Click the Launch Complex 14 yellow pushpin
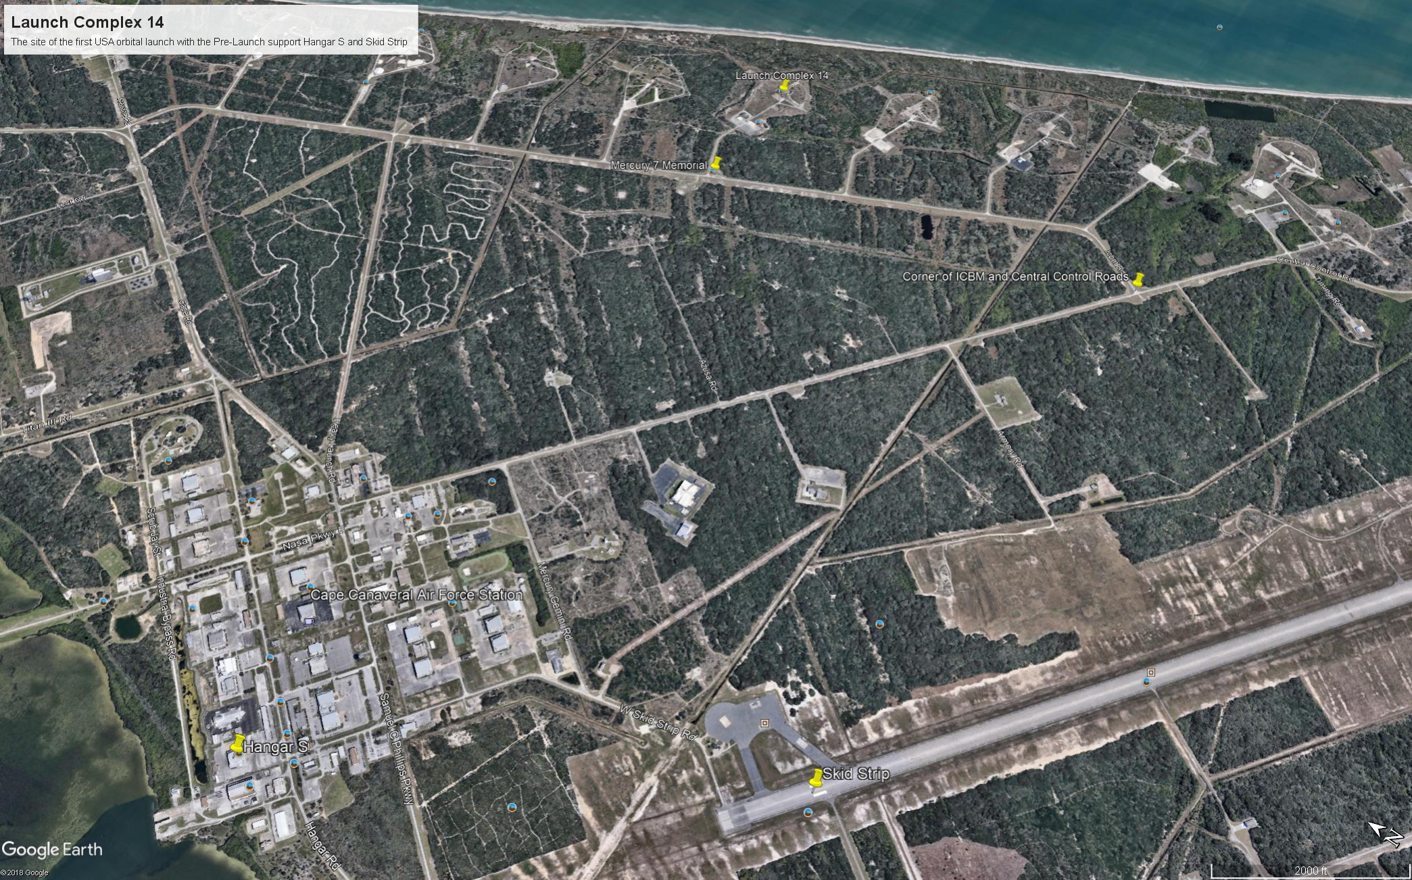Image resolution: width=1412 pixels, height=880 pixels. (784, 85)
